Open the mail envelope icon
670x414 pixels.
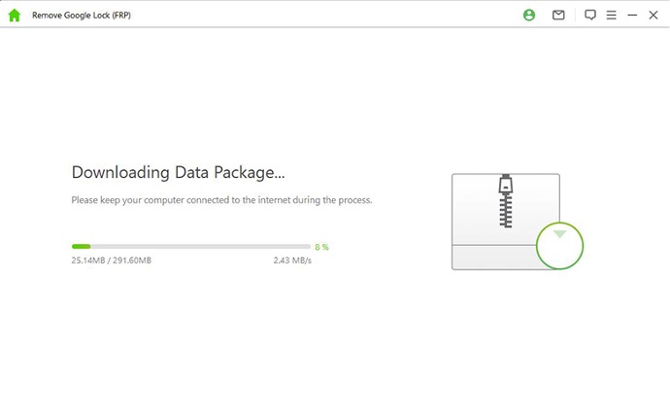click(558, 16)
